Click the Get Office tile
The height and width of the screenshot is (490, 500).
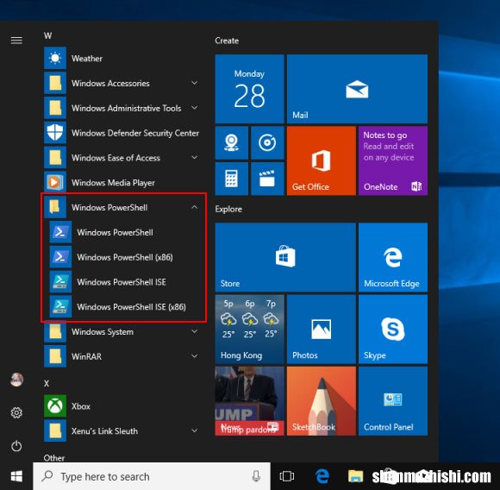(x=321, y=160)
